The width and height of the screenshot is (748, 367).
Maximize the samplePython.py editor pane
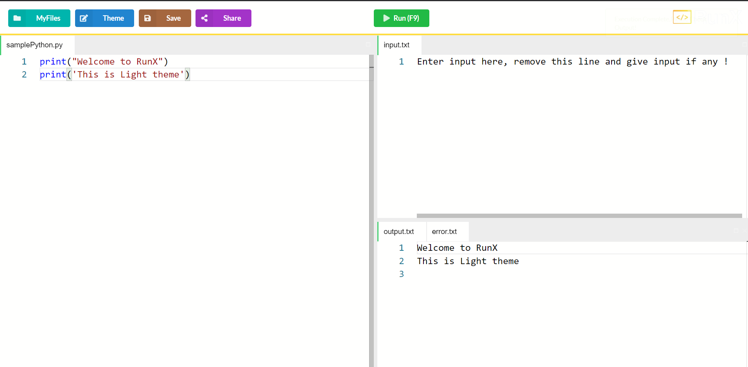(x=368, y=45)
